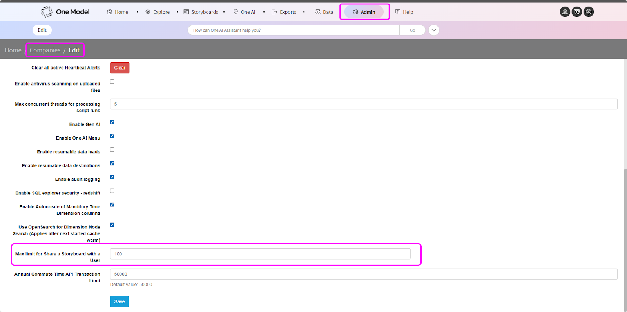The width and height of the screenshot is (627, 312).
Task: Open Explore from the compass icon
Action: [148, 12]
